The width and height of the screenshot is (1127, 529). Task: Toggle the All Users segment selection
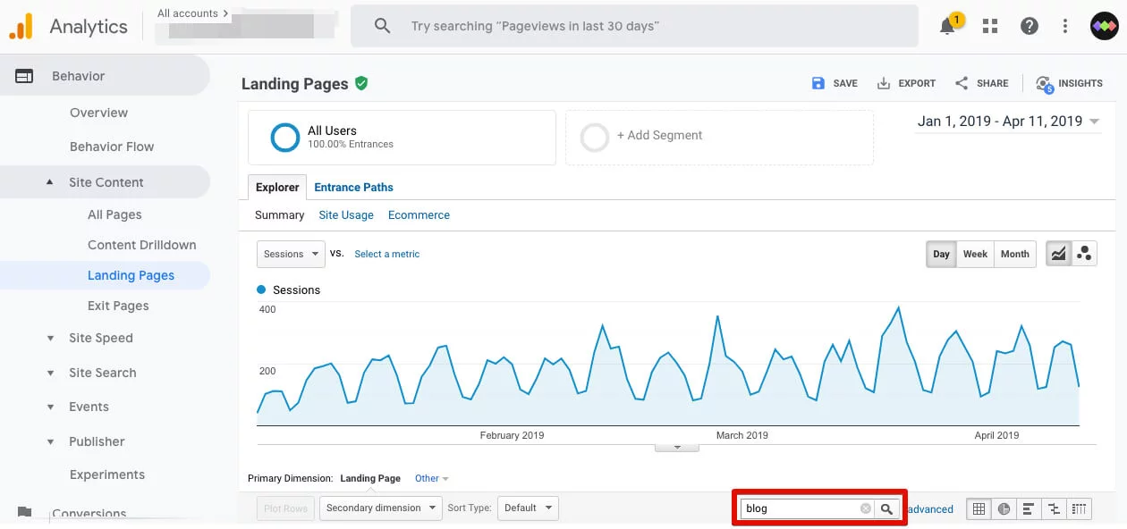(x=284, y=137)
